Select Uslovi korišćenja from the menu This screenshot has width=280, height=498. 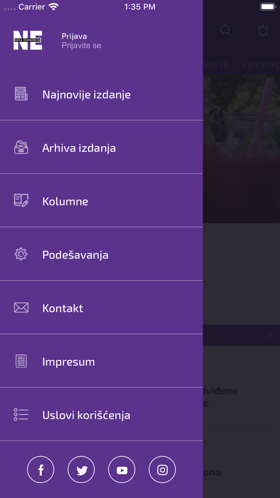pyautogui.click(x=86, y=415)
